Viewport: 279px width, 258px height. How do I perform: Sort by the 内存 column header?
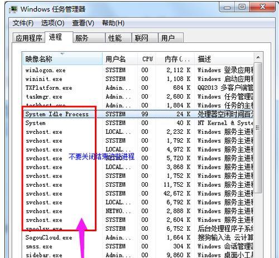[175, 59]
